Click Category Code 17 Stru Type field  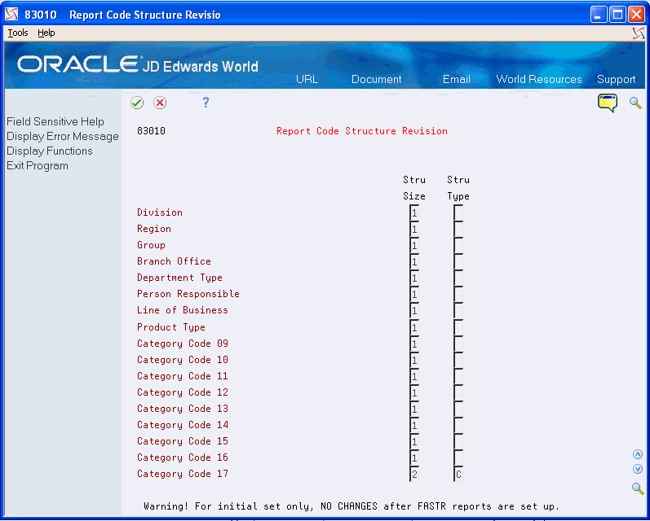[458, 475]
